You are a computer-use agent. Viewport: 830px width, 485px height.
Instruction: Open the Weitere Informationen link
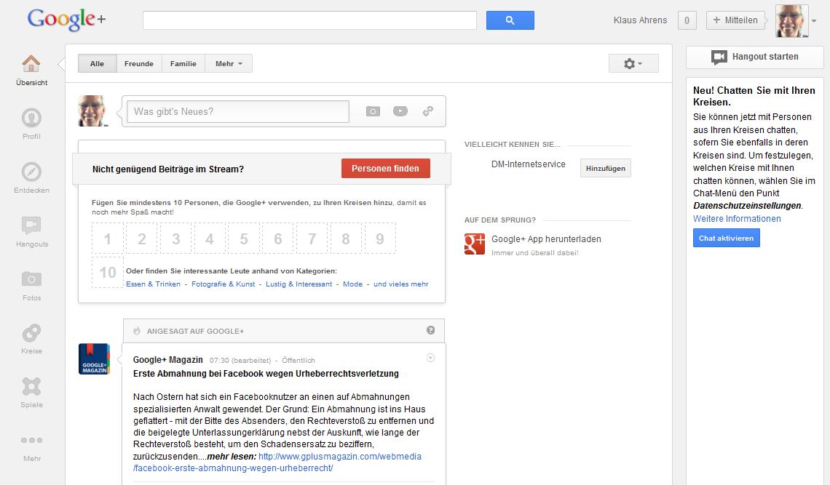(x=737, y=218)
